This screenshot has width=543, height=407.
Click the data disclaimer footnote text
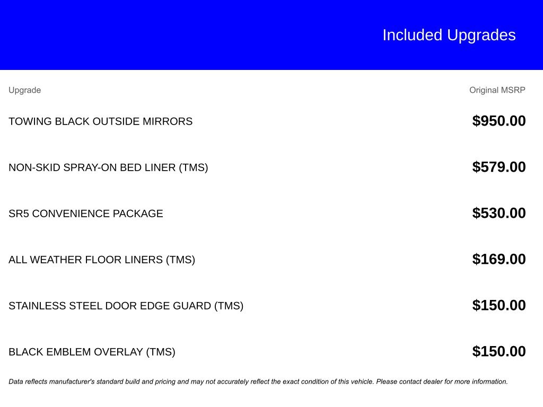[258, 382]
